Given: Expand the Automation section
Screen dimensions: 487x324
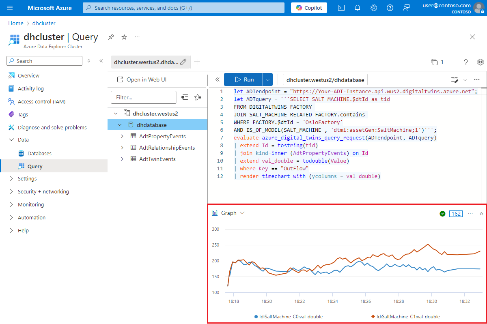Looking at the screenshot, I should click(x=11, y=217).
